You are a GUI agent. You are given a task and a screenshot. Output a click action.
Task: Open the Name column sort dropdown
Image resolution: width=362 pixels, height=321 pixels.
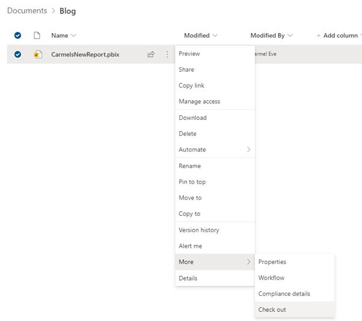pyautogui.click(x=64, y=35)
